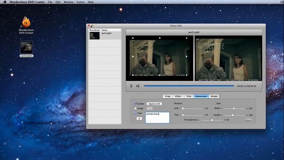
Task: Click the original video preview pane
Action: point(160,58)
